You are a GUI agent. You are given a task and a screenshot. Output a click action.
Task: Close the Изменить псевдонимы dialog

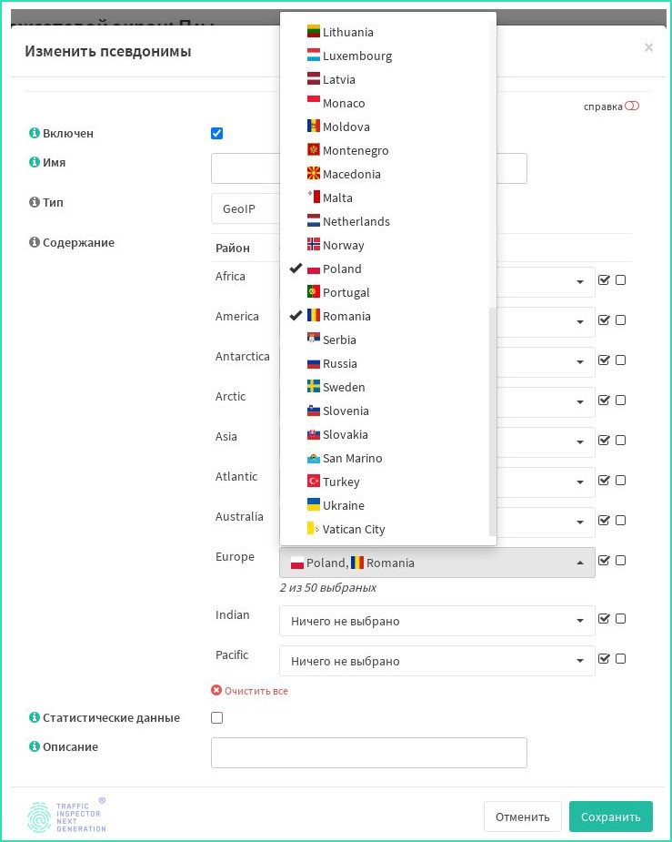[x=648, y=47]
